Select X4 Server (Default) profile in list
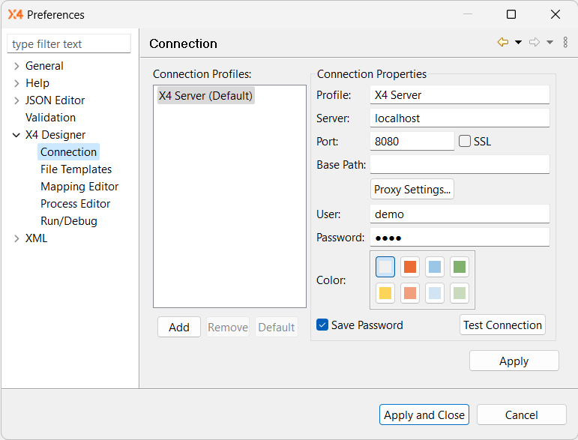Image resolution: width=578 pixels, height=440 pixels. point(206,95)
